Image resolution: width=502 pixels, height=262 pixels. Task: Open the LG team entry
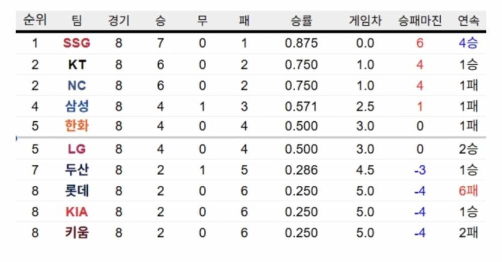pos(76,149)
